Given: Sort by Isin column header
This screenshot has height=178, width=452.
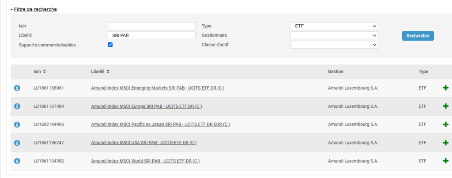Looking at the screenshot, I should coord(39,72).
